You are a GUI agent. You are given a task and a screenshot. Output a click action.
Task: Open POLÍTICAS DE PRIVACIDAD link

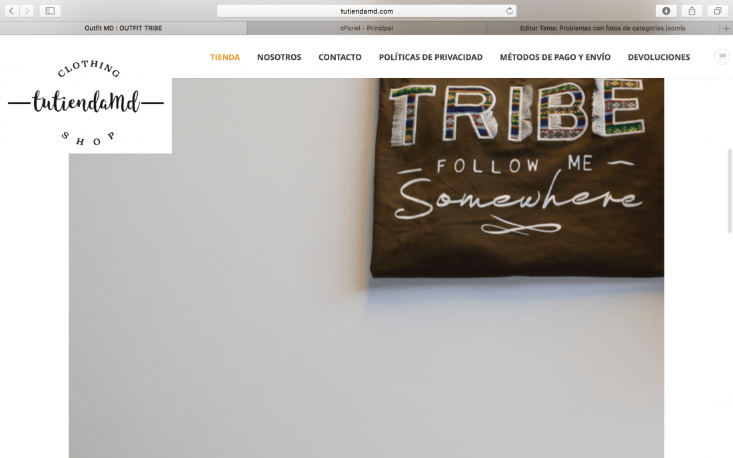click(x=430, y=57)
